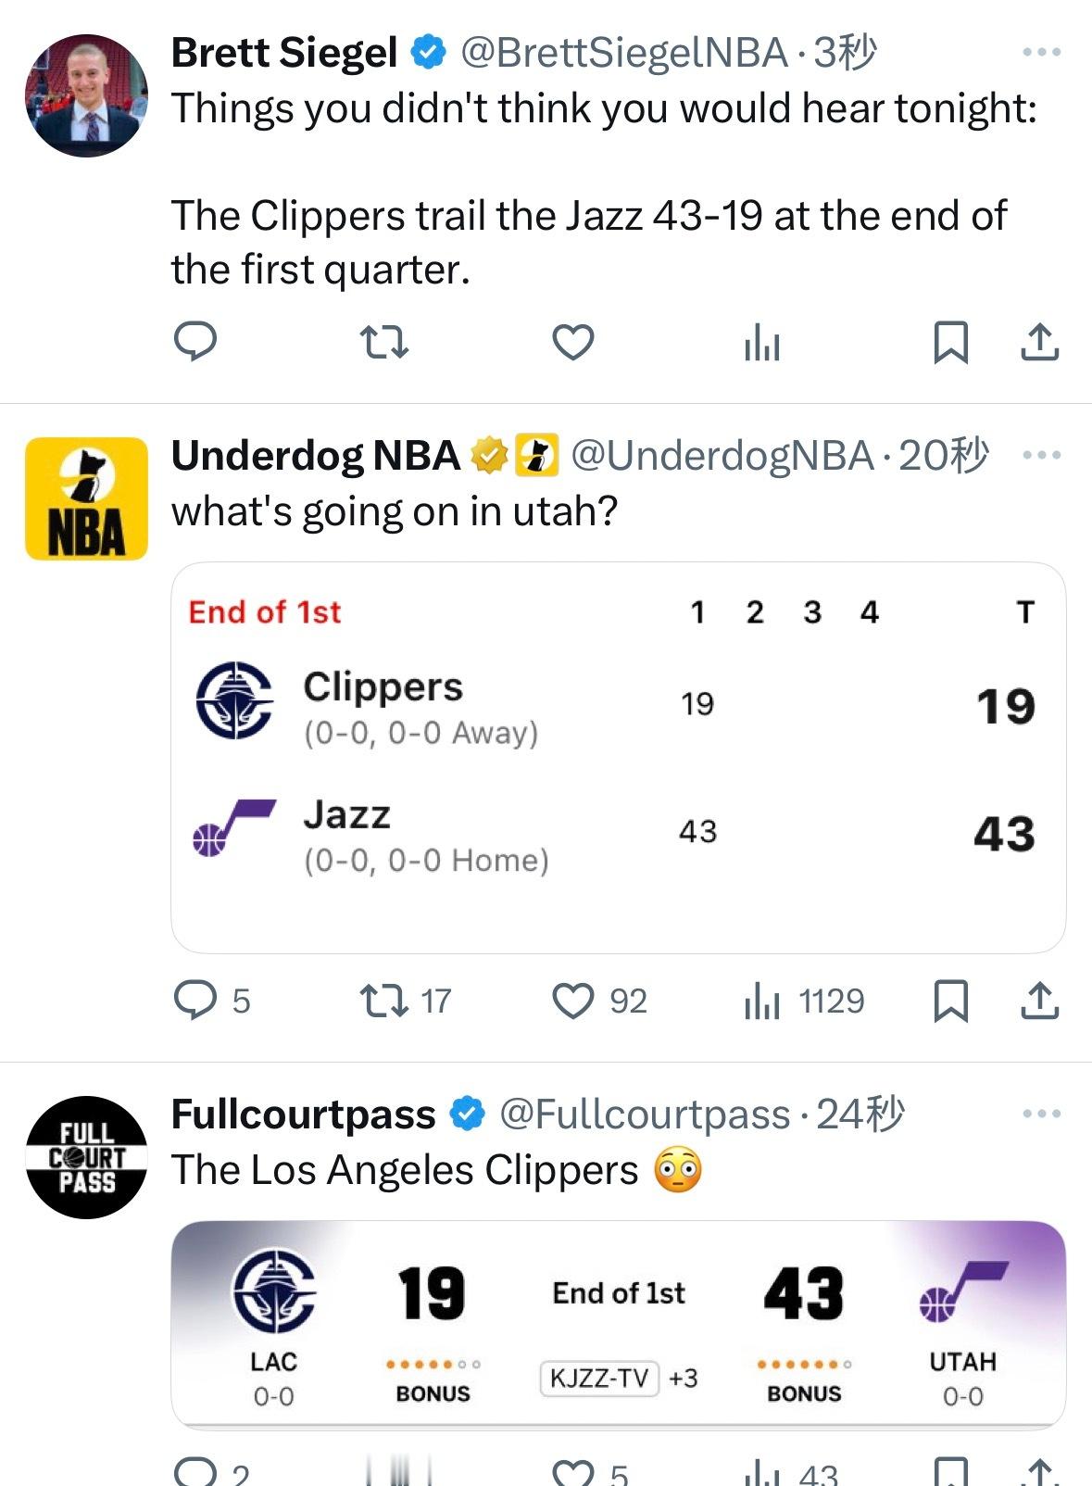
Task: Open Fullcourtpass profile name
Action: 303,1114
